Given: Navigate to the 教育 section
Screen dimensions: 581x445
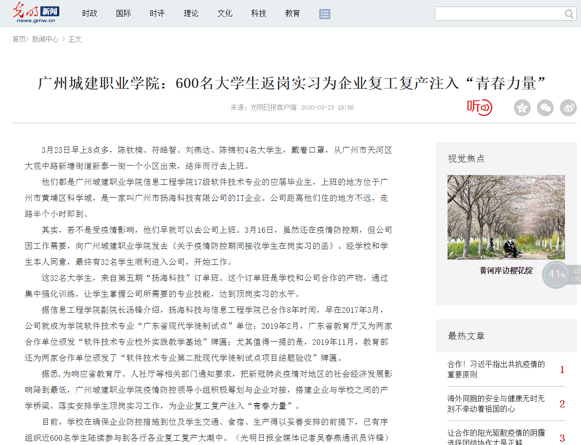Looking at the screenshot, I should (x=292, y=13).
